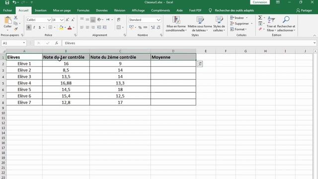Apply percent style with the % icon
This screenshot has width=318, height=179.
click(x=140, y=27)
